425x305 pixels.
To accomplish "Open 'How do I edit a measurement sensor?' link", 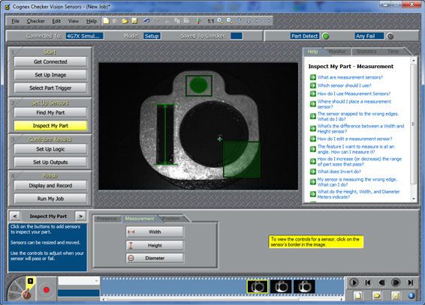I will (x=355, y=139).
